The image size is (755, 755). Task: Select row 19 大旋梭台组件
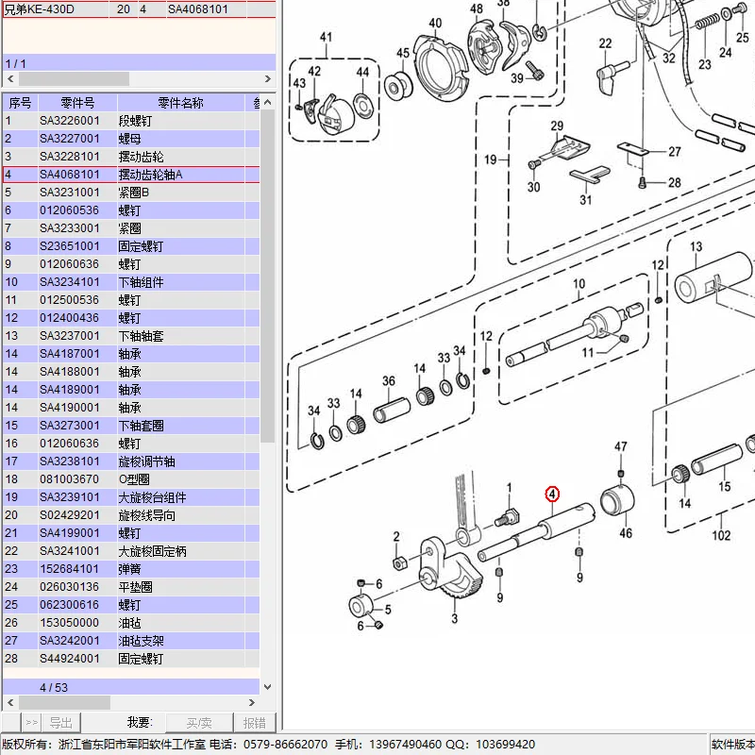click(x=131, y=497)
